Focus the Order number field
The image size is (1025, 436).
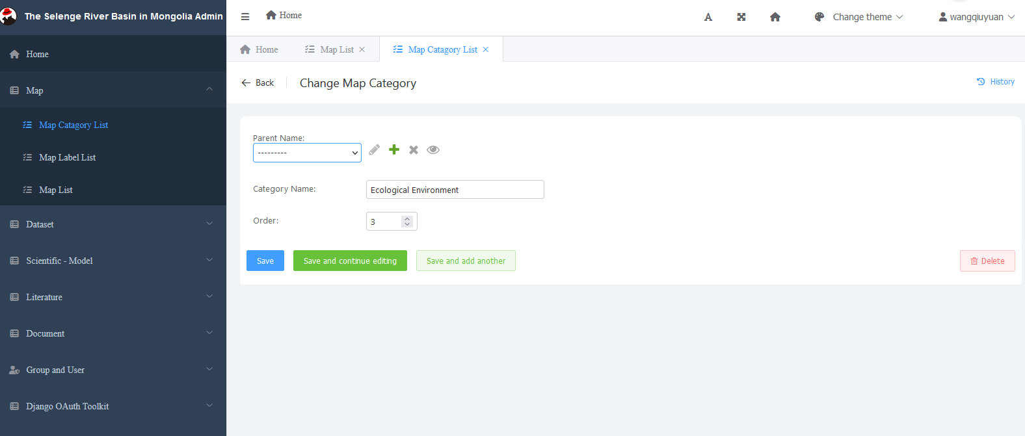392,222
